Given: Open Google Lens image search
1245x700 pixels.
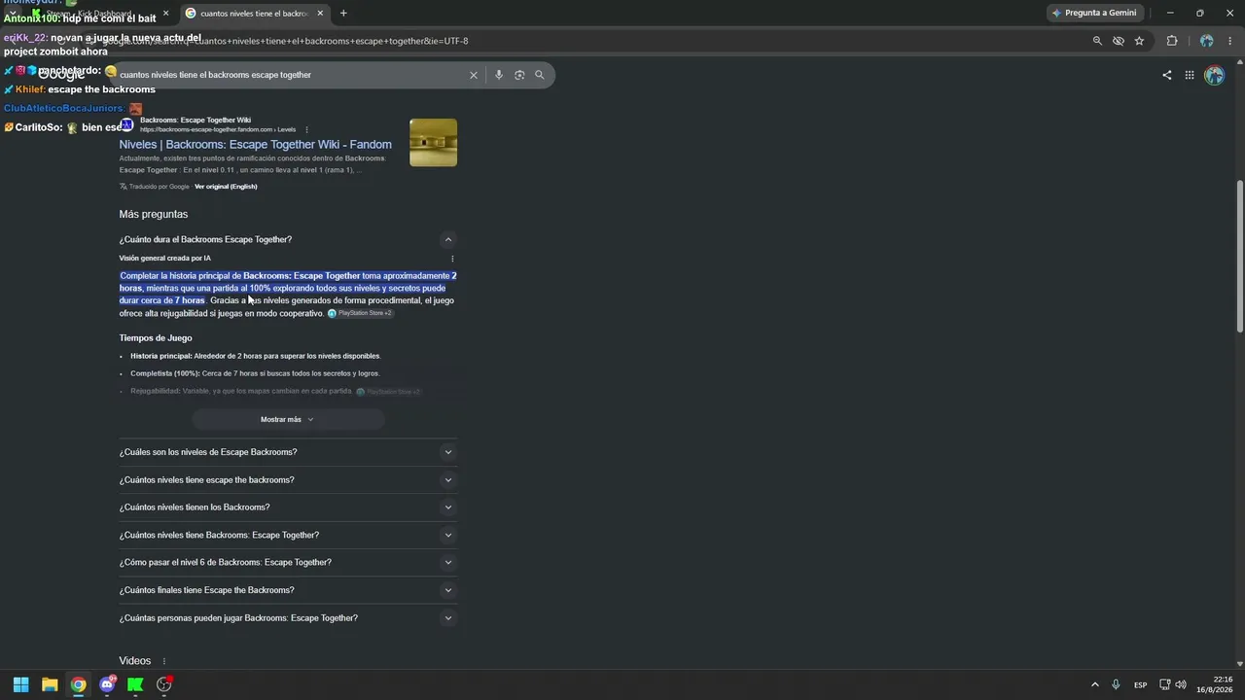Looking at the screenshot, I should pyautogui.click(x=519, y=75).
